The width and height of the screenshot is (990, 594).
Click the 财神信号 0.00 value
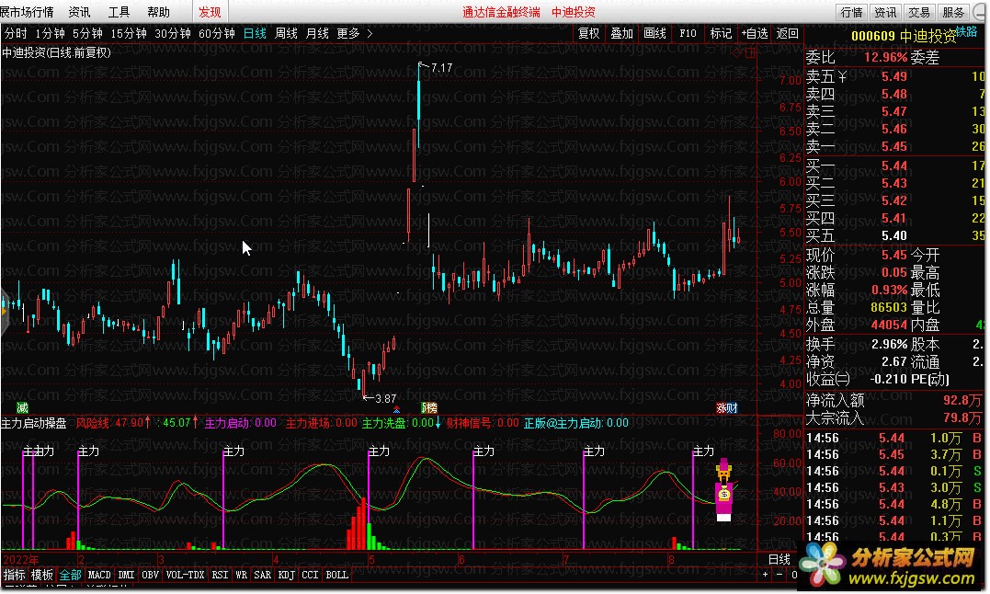point(483,423)
